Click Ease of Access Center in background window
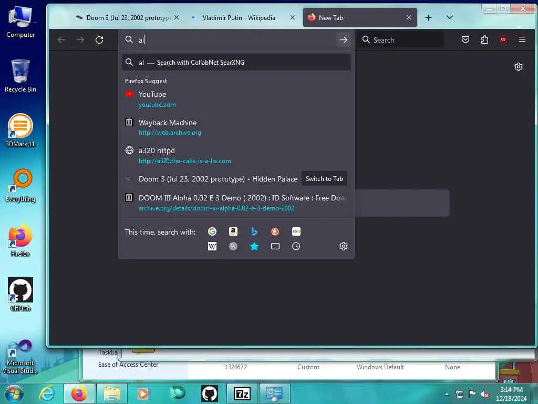 (128, 365)
